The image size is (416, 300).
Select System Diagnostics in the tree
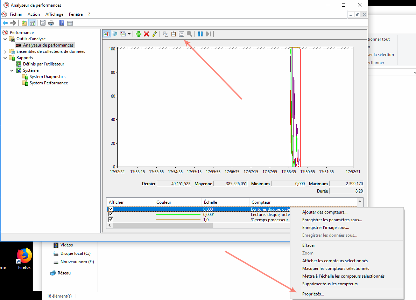(47, 77)
